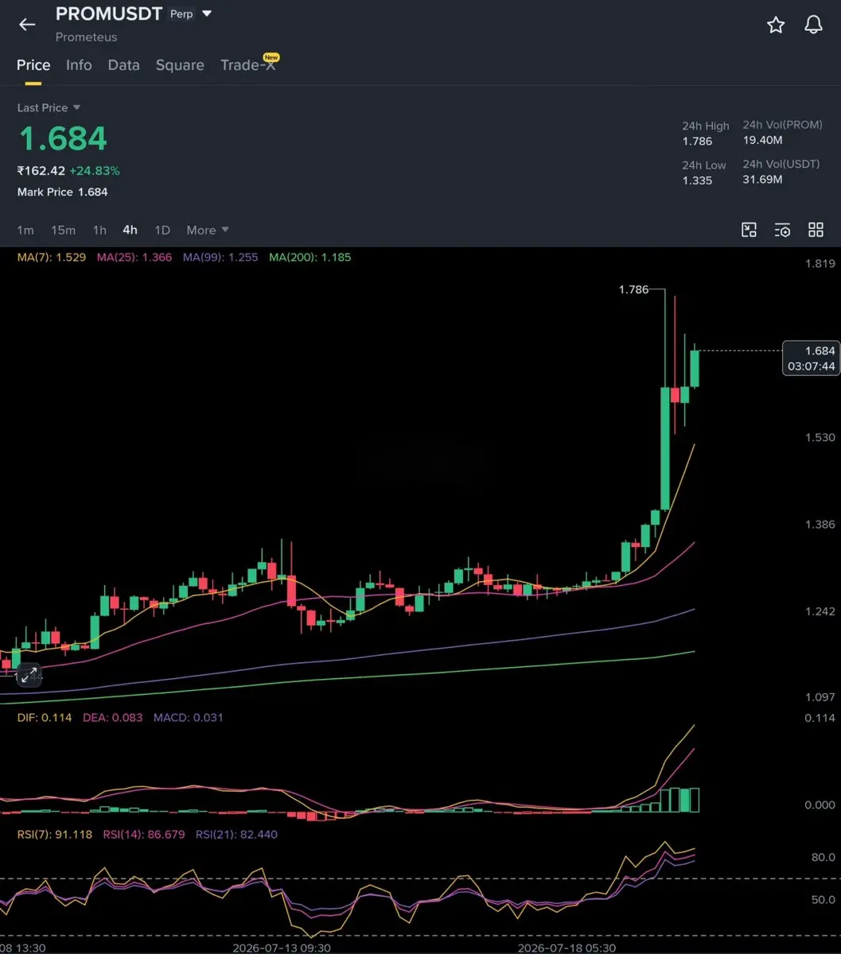Expand chart to fullscreen with diagonal arrows icon
Screen dimensions: 841x954
(29, 676)
